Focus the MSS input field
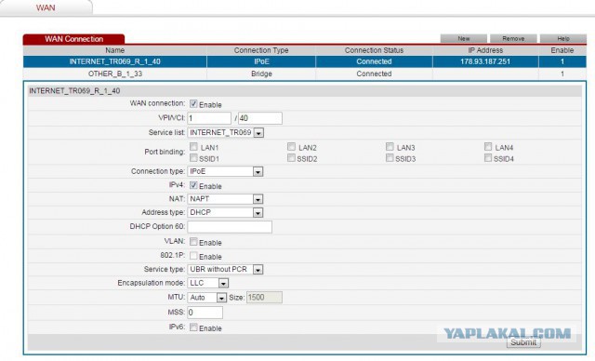The width and height of the screenshot is (595, 361). [x=205, y=313]
